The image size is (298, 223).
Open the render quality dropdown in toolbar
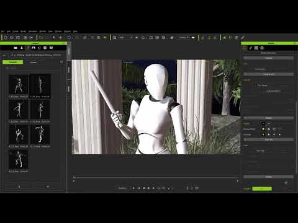(x=125, y=38)
